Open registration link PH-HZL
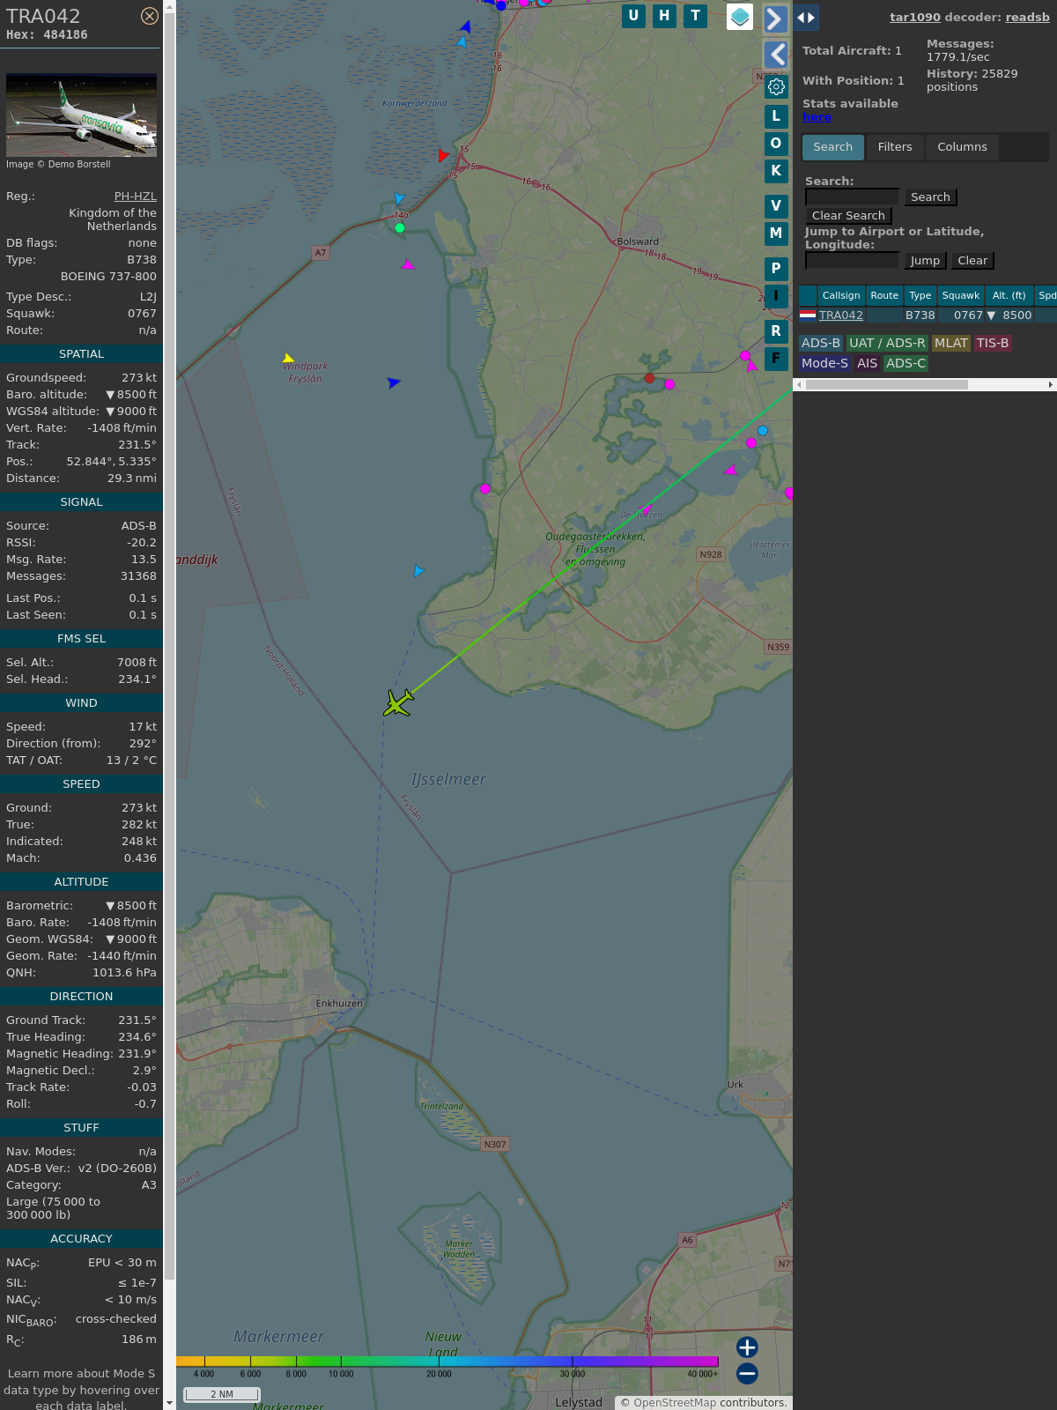 135,197
